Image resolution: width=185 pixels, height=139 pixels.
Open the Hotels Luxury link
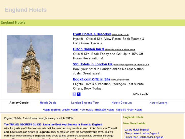pyautogui.click(x=158, y=103)
